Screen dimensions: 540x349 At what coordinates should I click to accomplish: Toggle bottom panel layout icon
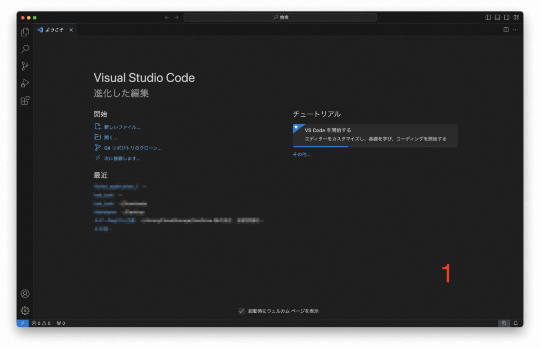pos(497,17)
